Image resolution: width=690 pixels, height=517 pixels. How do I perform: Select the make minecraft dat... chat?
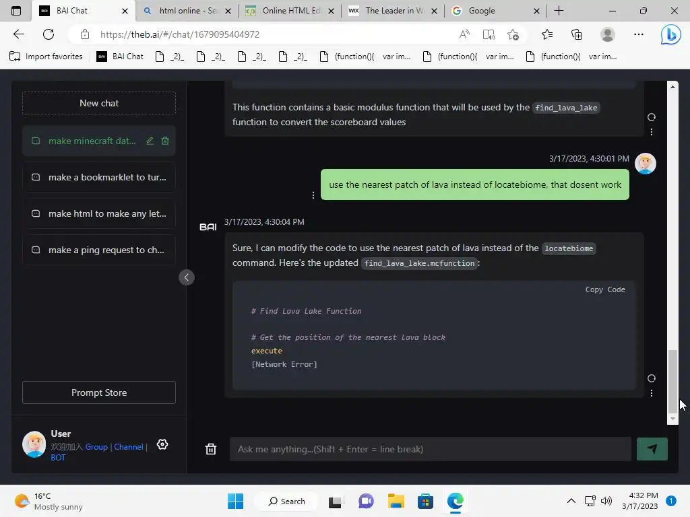(92, 141)
